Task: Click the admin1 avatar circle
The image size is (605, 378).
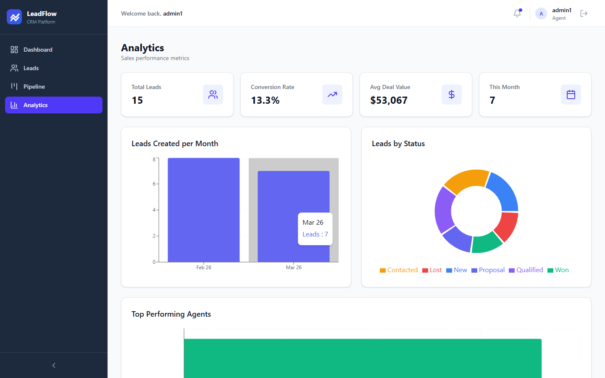Action: 541,13
